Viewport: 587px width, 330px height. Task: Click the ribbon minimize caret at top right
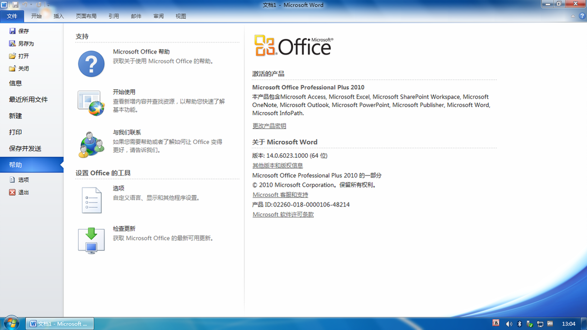coord(573,16)
